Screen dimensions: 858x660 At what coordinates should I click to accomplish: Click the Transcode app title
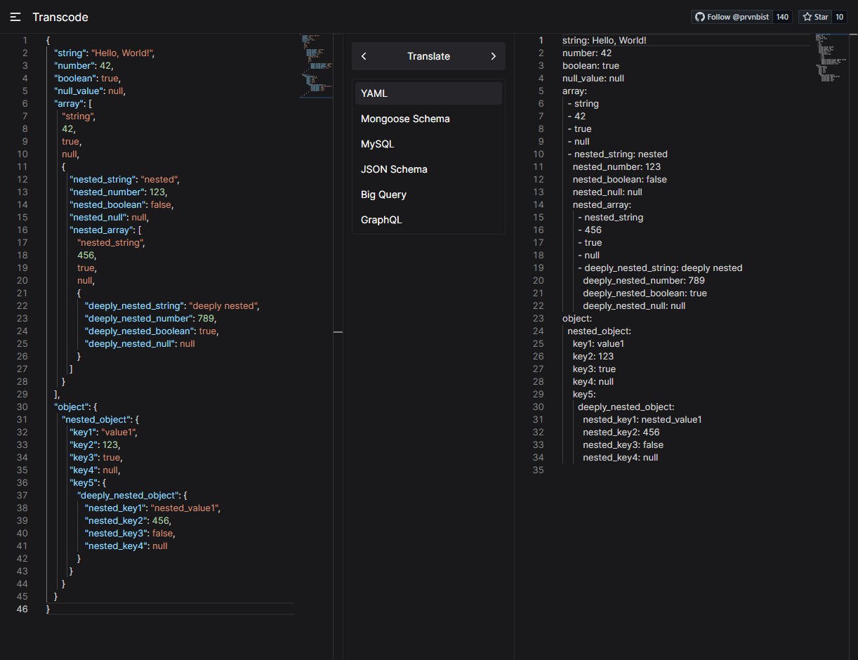click(60, 17)
